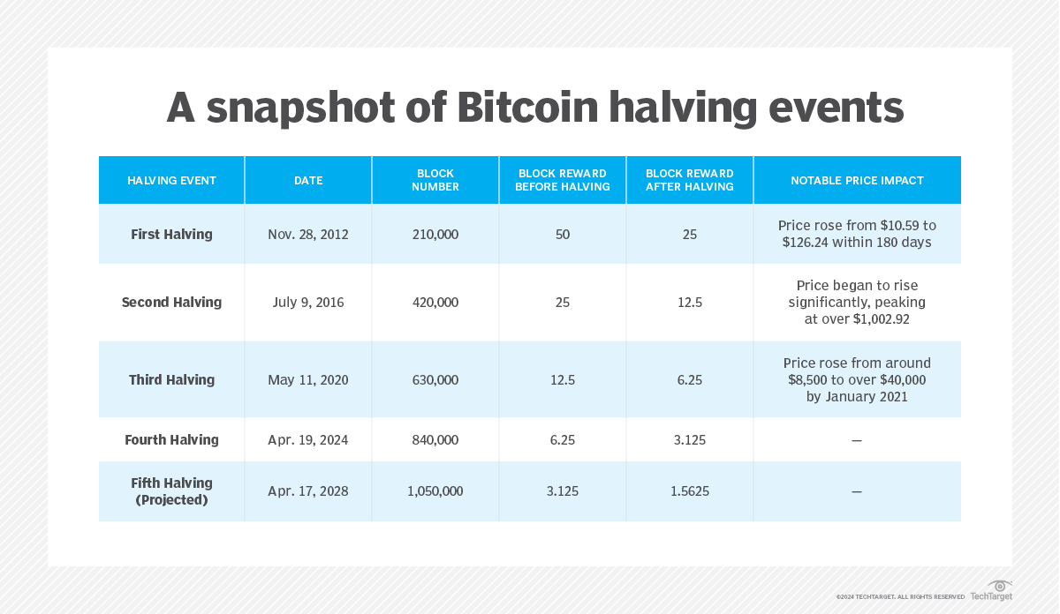Viewport: 1060px width, 614px height.
Task: Click the First Halving row label
Action: [171, 235]
